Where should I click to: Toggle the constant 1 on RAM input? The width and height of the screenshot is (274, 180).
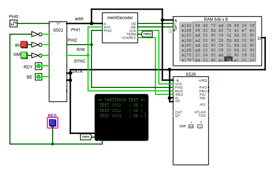pyautogui.click(x=171, y=31)
